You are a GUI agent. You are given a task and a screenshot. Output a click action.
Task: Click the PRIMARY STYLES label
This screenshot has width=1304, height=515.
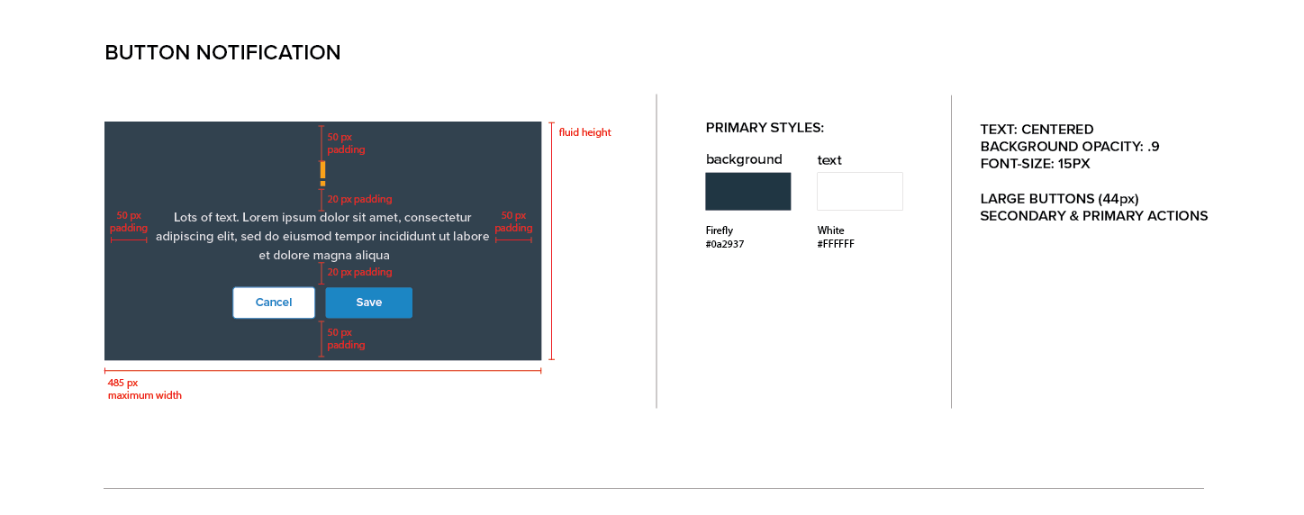[x=765, y=128]
